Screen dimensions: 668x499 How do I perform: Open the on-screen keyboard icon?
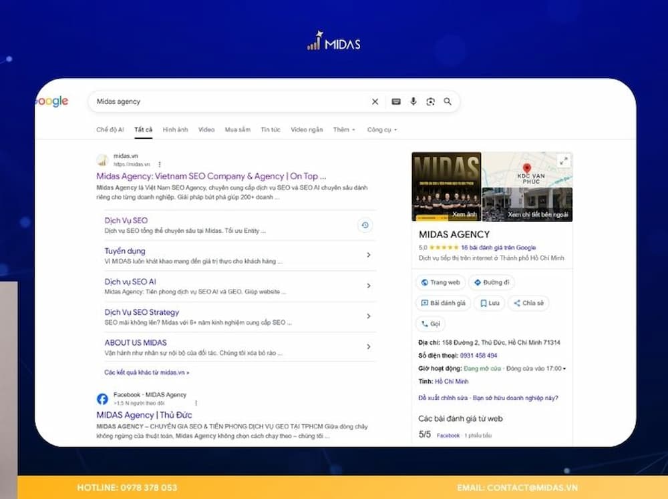[x=396, y=101]
